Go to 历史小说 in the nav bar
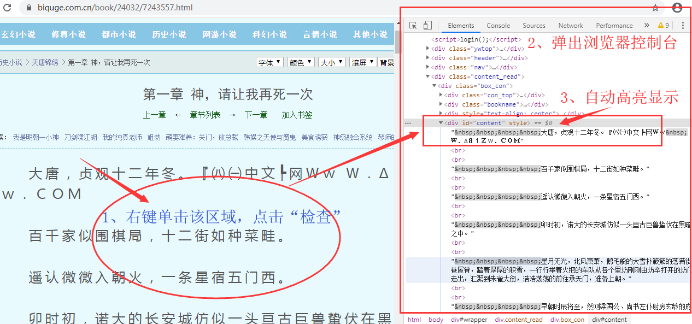Screen dimensions: 692x324 [169, 34]
